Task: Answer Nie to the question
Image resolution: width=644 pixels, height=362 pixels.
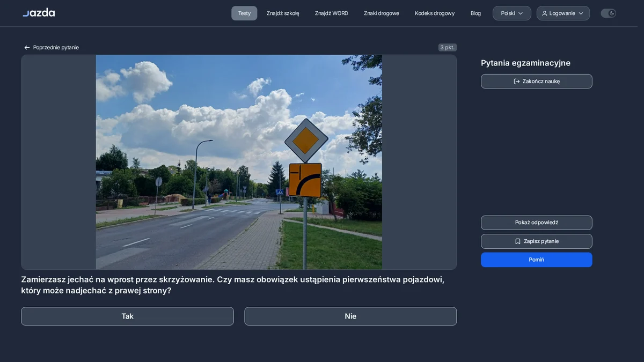Action: pyautogui.click(x=350, y=316)
